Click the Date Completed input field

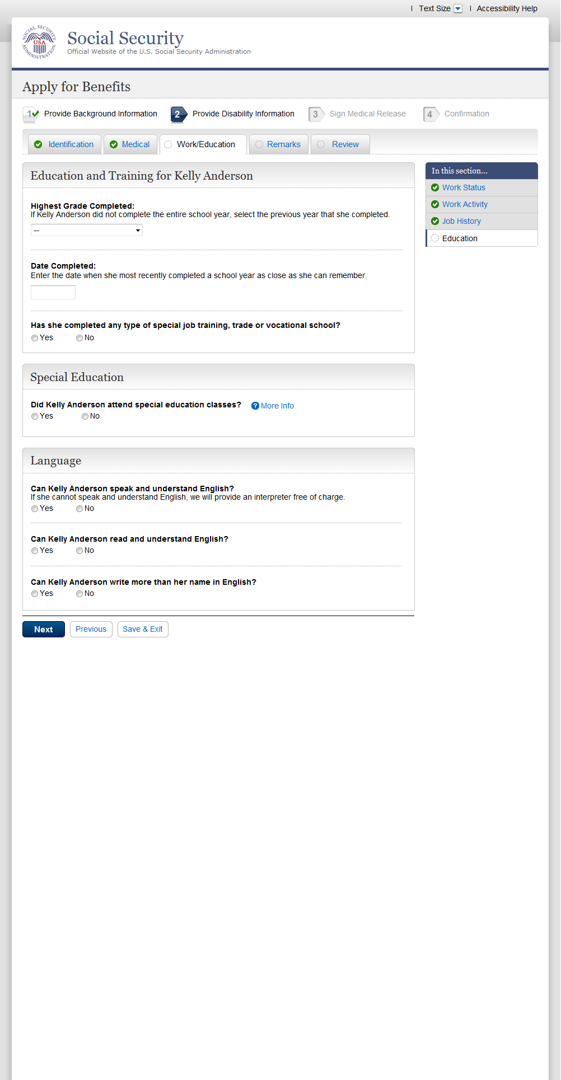[53, 292]
